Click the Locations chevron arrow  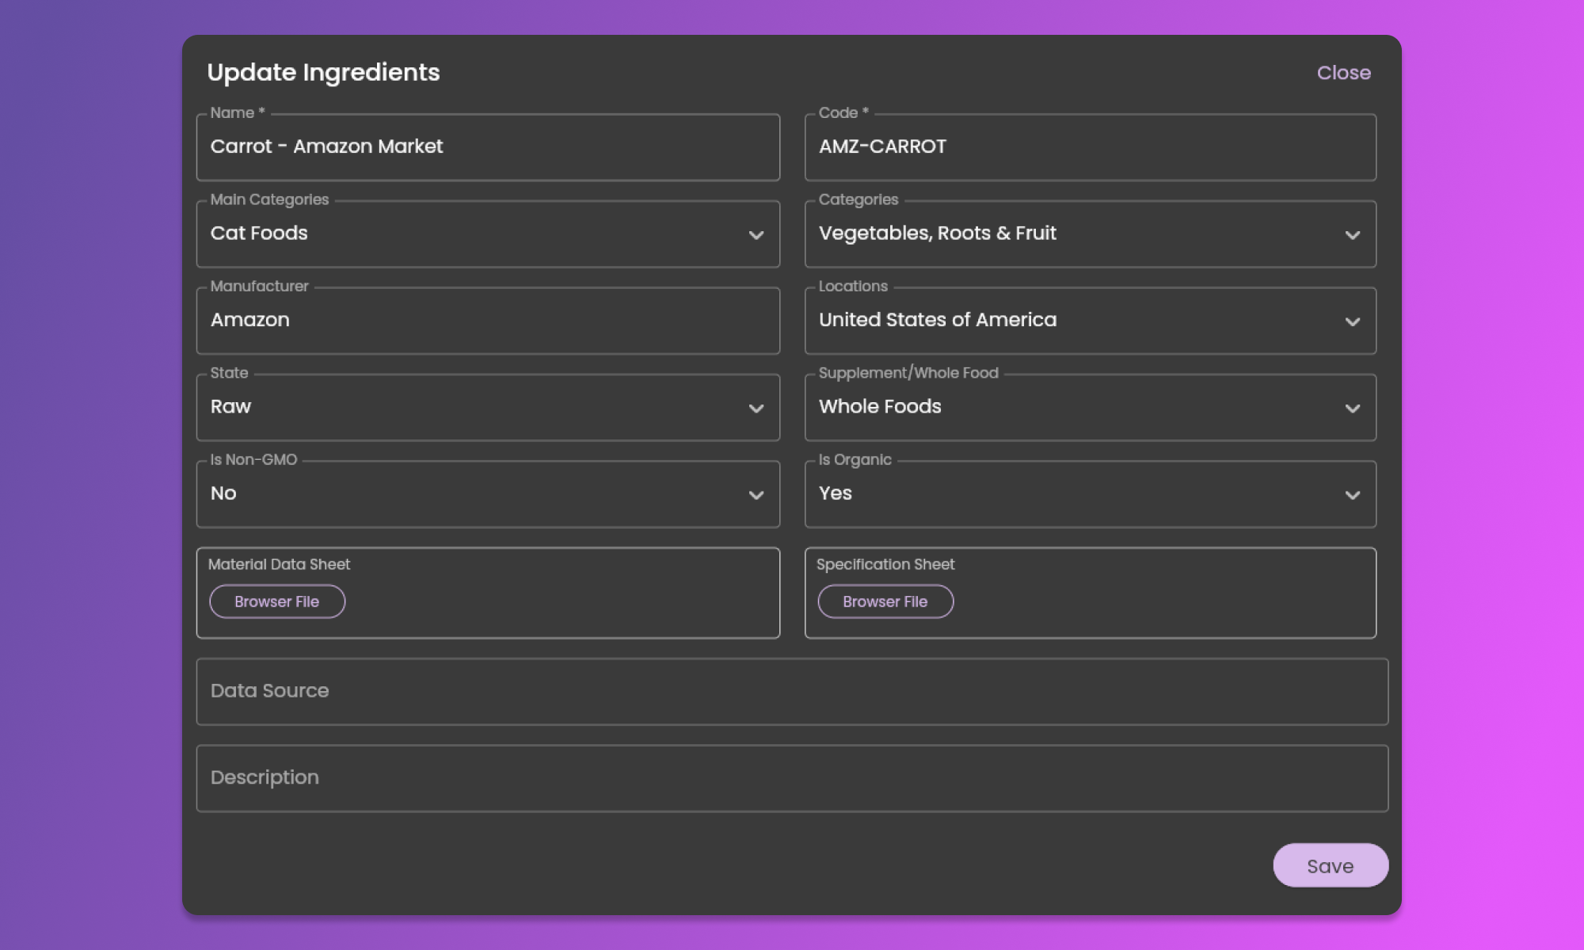[x=1352, y=321]
